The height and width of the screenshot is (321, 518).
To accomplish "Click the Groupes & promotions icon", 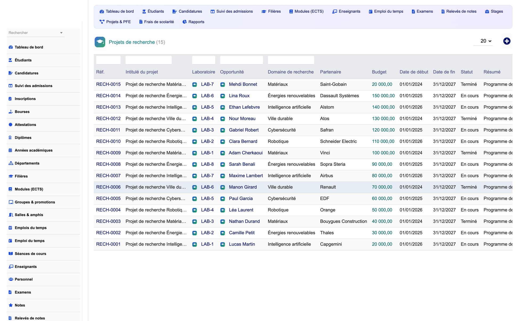I will [x=11, y=202].
